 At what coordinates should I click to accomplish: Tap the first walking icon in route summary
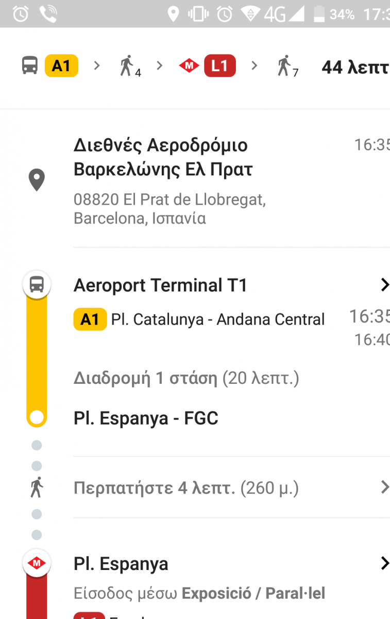point(127,66)
